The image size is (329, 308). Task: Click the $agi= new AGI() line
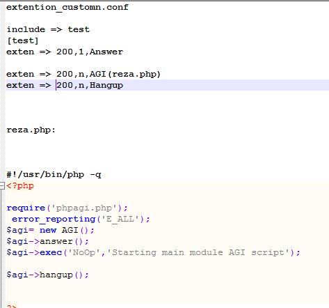pos(51,230)
